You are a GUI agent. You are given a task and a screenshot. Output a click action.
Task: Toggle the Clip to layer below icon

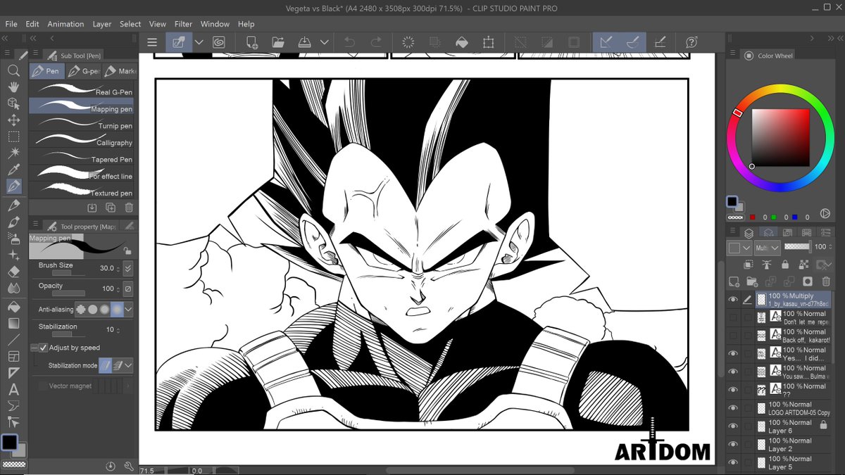(x=750, y=265)
